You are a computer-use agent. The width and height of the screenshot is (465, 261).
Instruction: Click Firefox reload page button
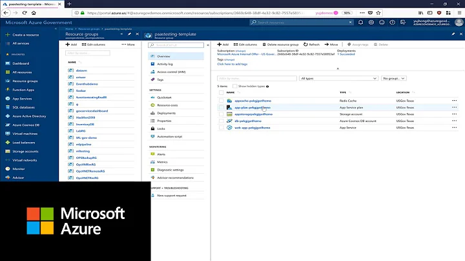pyautogui.click(x=25, y=13)
